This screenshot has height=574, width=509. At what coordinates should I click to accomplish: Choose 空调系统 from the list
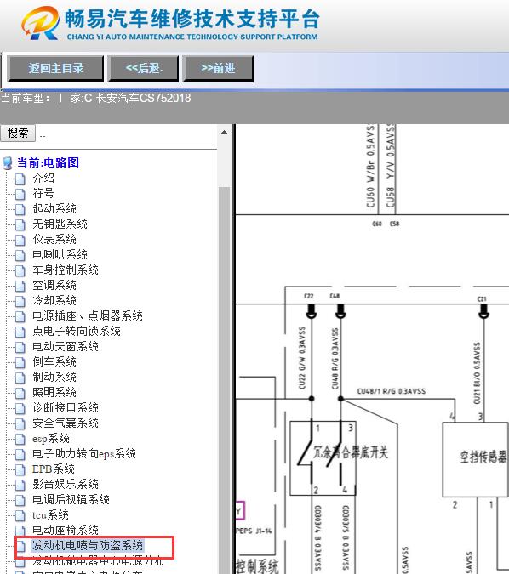coord(54,285)
